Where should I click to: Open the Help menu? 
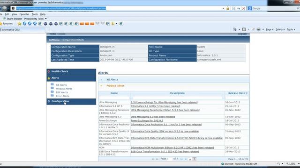(43, 14)
